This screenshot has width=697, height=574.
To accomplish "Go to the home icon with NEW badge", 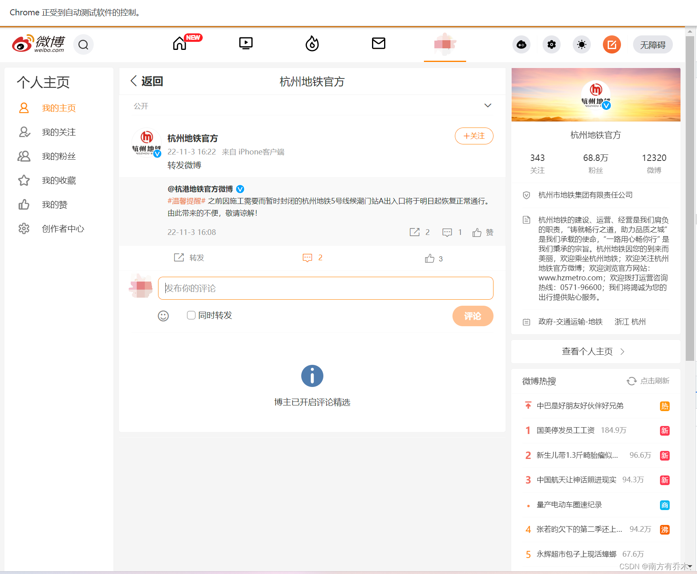I will 180,43.
